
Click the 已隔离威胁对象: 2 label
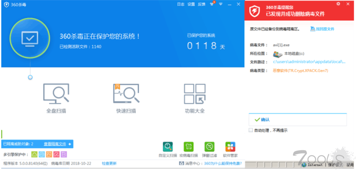[18, 144]
